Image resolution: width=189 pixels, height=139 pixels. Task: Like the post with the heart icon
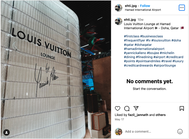pyautogui.click(x=118, y=108)
